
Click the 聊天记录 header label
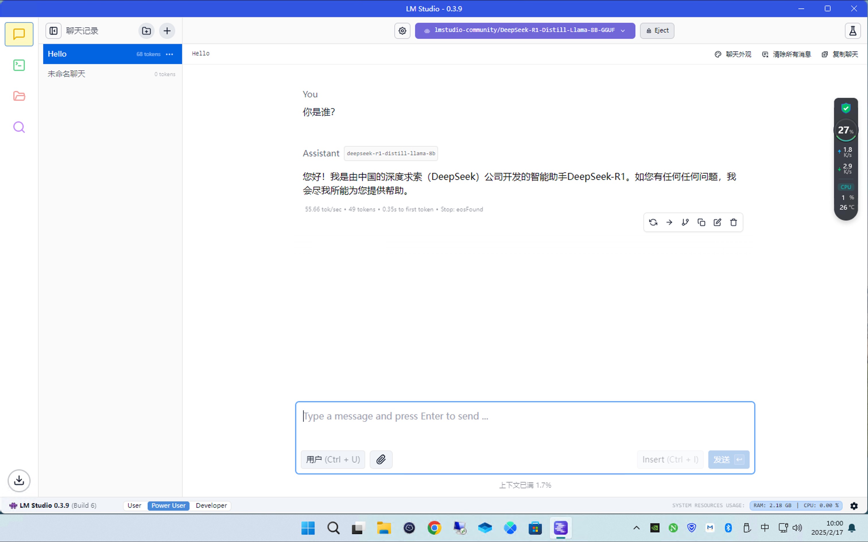[82, 31]
